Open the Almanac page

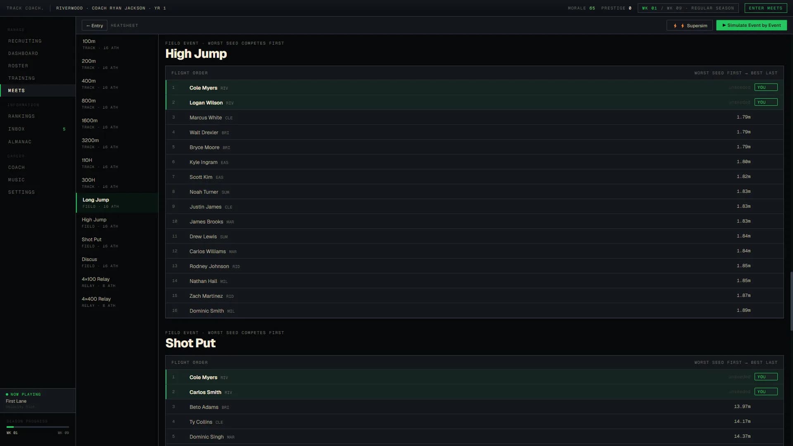(38, 142)
